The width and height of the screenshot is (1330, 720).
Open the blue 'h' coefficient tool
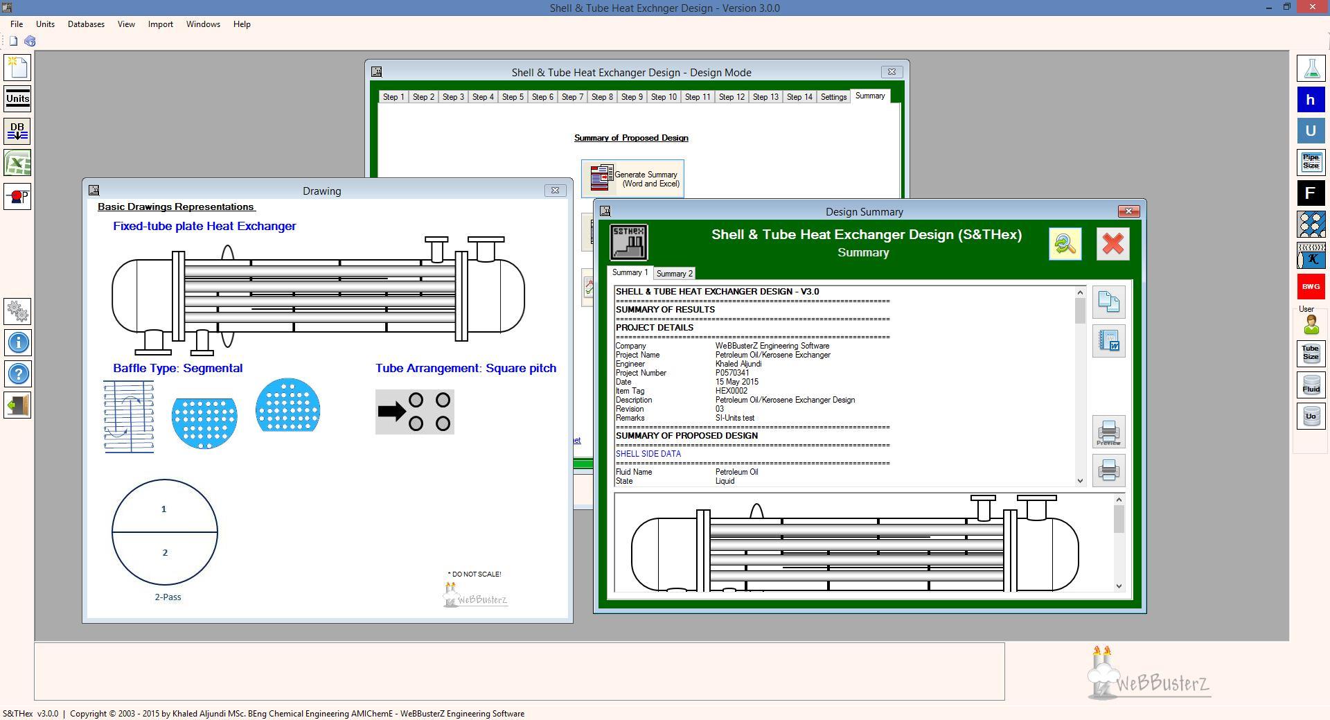click(x=1311, y=100)
